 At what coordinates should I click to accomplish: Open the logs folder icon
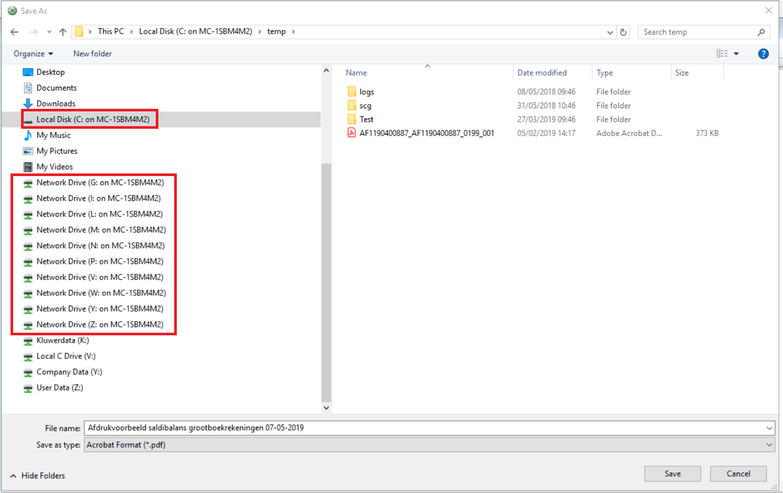click(x=352, y=91)
